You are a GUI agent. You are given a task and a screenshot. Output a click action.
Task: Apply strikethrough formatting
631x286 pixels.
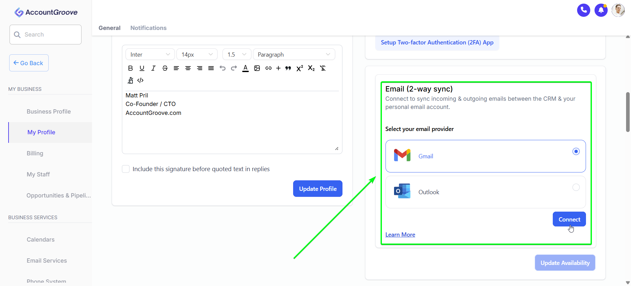(x=165, y=68)
